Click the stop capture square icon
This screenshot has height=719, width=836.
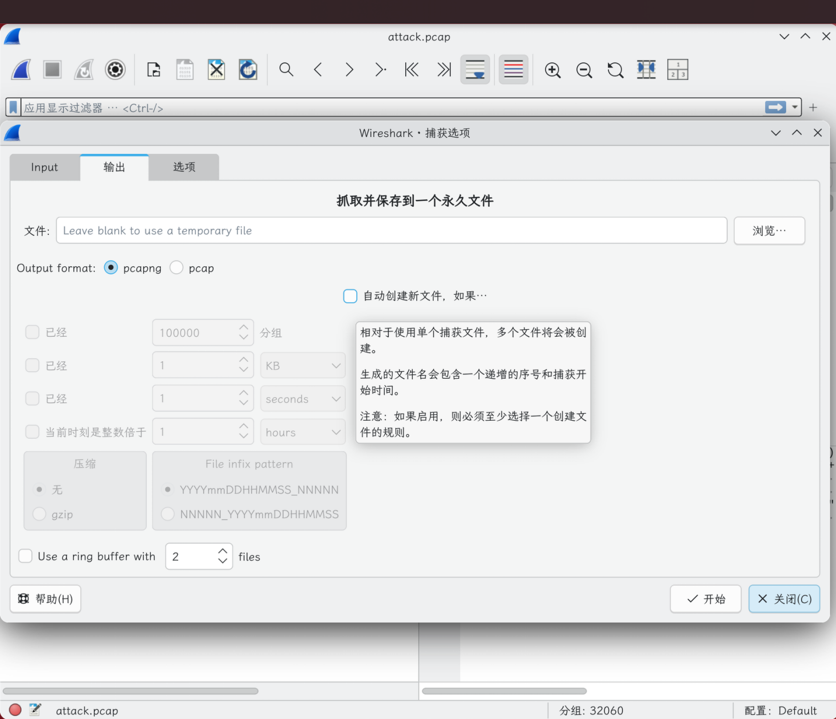pos(52,69)
